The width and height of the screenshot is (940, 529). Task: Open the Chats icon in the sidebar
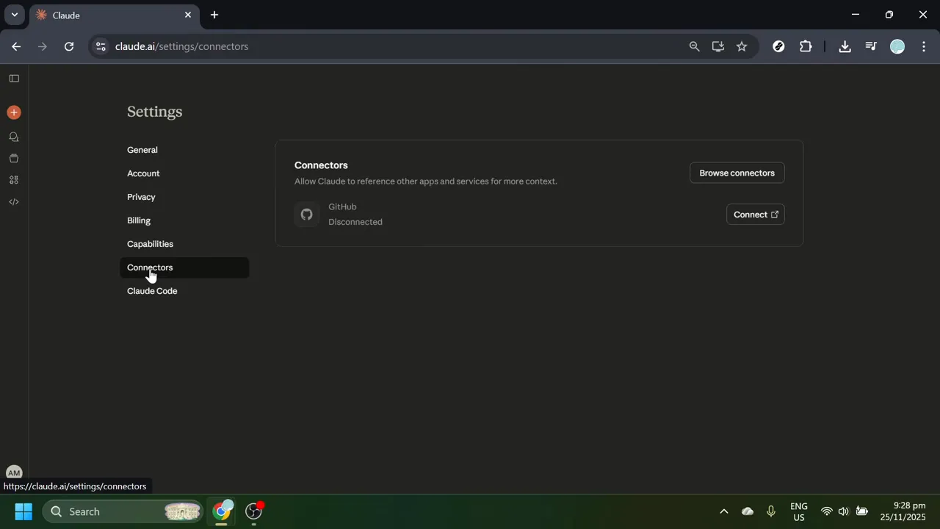tap(14, 137)
